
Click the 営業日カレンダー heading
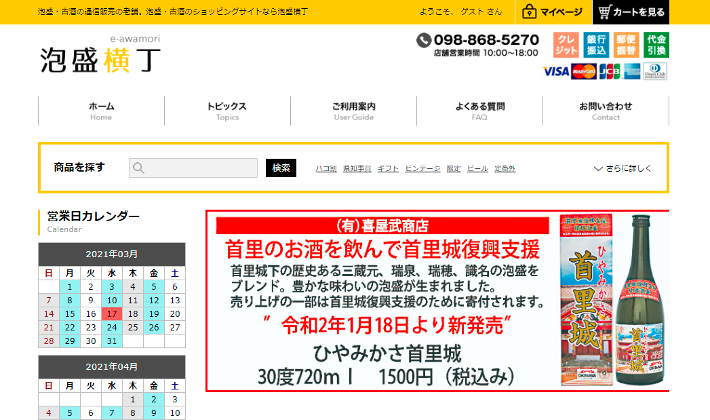pos(94,216)
